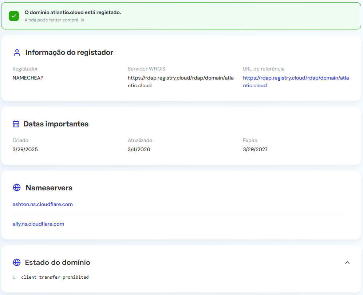Click the 'O domínio atlantic.cloud está registado.' message
This screenshot has width=363, height=295.
(x=73, y=12)
